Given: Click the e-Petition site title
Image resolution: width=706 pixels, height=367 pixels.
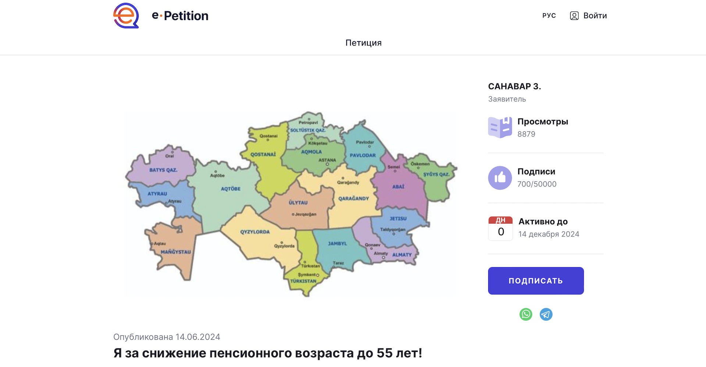Looking at the screenshot, I should pos(180,16).
